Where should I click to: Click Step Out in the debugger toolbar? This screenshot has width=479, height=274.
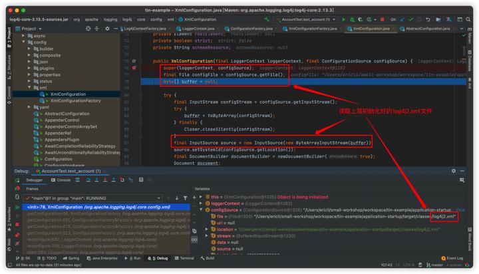point(113,180)
